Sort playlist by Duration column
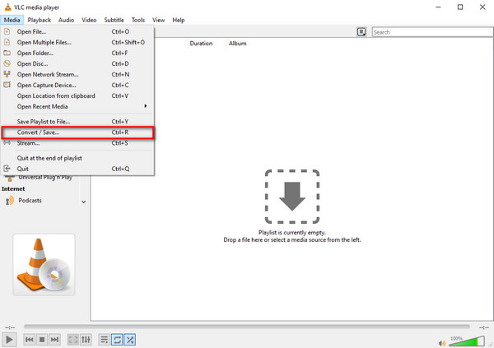494x348 pixels. [x=201, y=44]
